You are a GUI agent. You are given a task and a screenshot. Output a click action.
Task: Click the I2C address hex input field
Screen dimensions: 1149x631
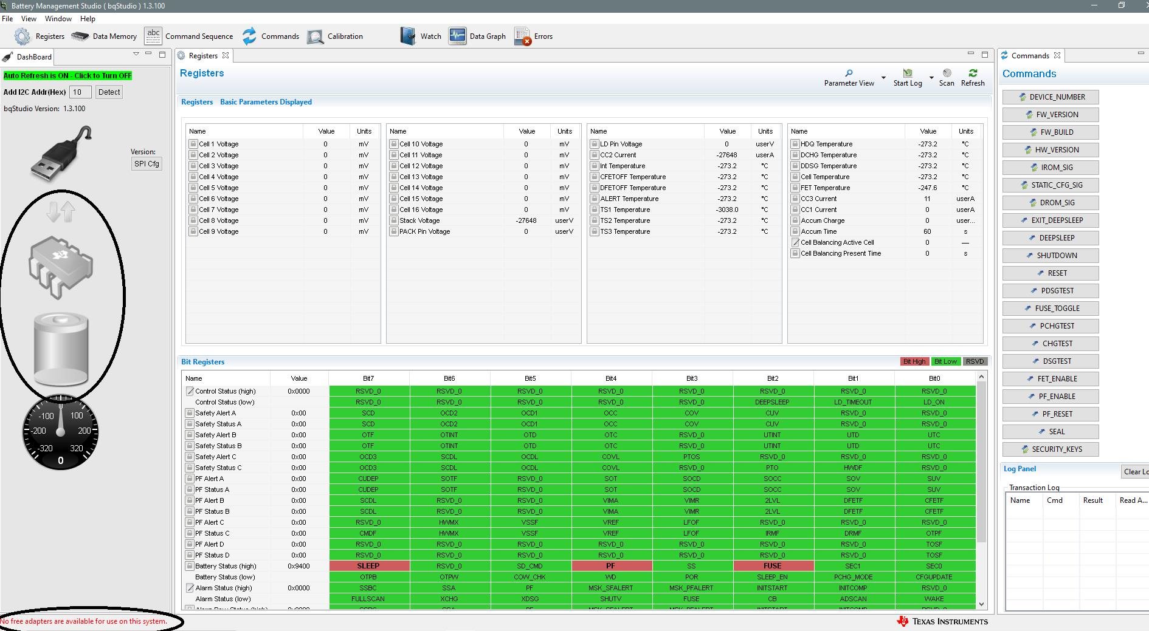coord(80,92)
